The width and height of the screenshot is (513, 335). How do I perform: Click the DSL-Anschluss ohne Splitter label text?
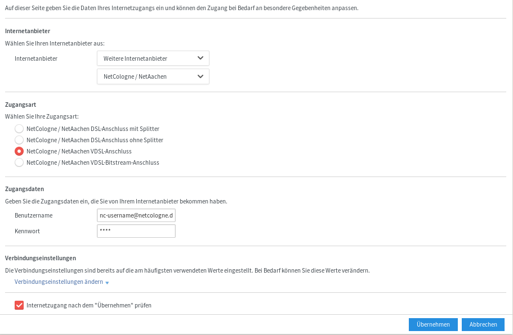coord(95,140)
